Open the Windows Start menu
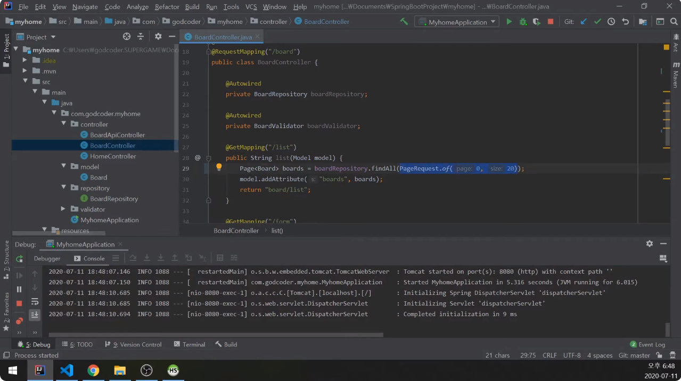This screenshot has width=681, height=381. [x=13, y=370]
